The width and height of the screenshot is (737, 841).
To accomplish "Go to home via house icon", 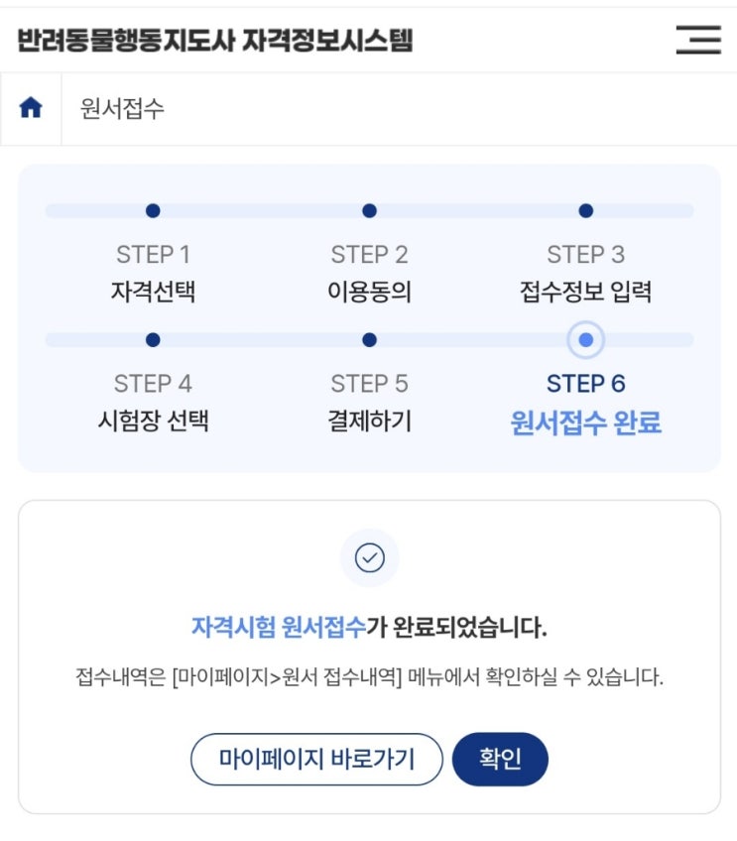I will click(31, 107).
